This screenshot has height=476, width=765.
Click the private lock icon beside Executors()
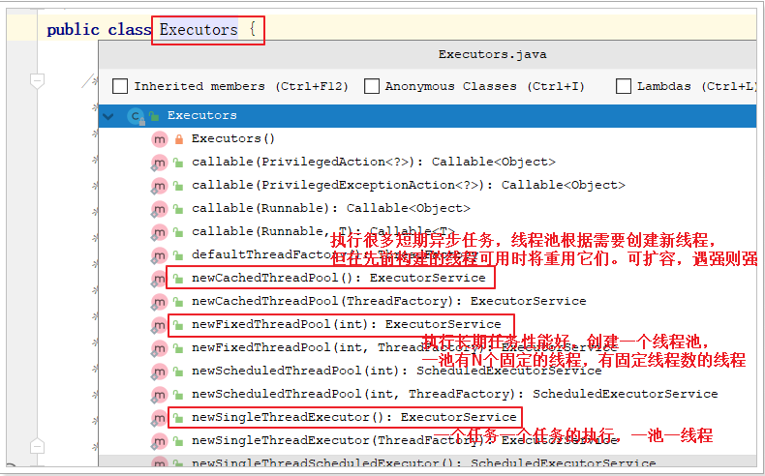click(x=178, y=139)
